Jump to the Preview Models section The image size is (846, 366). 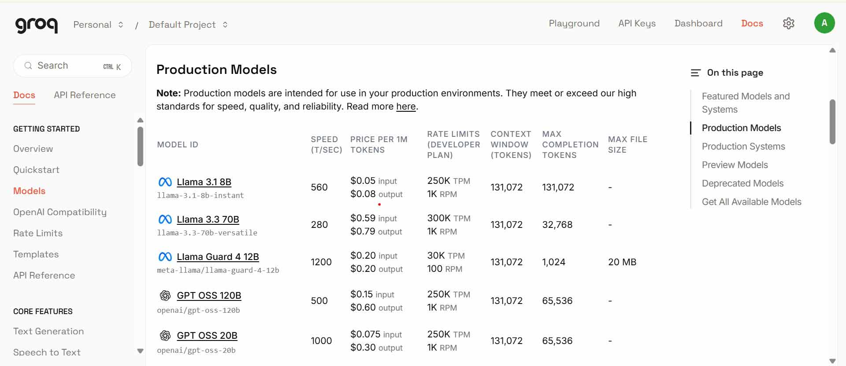click(x=735, y=165)
